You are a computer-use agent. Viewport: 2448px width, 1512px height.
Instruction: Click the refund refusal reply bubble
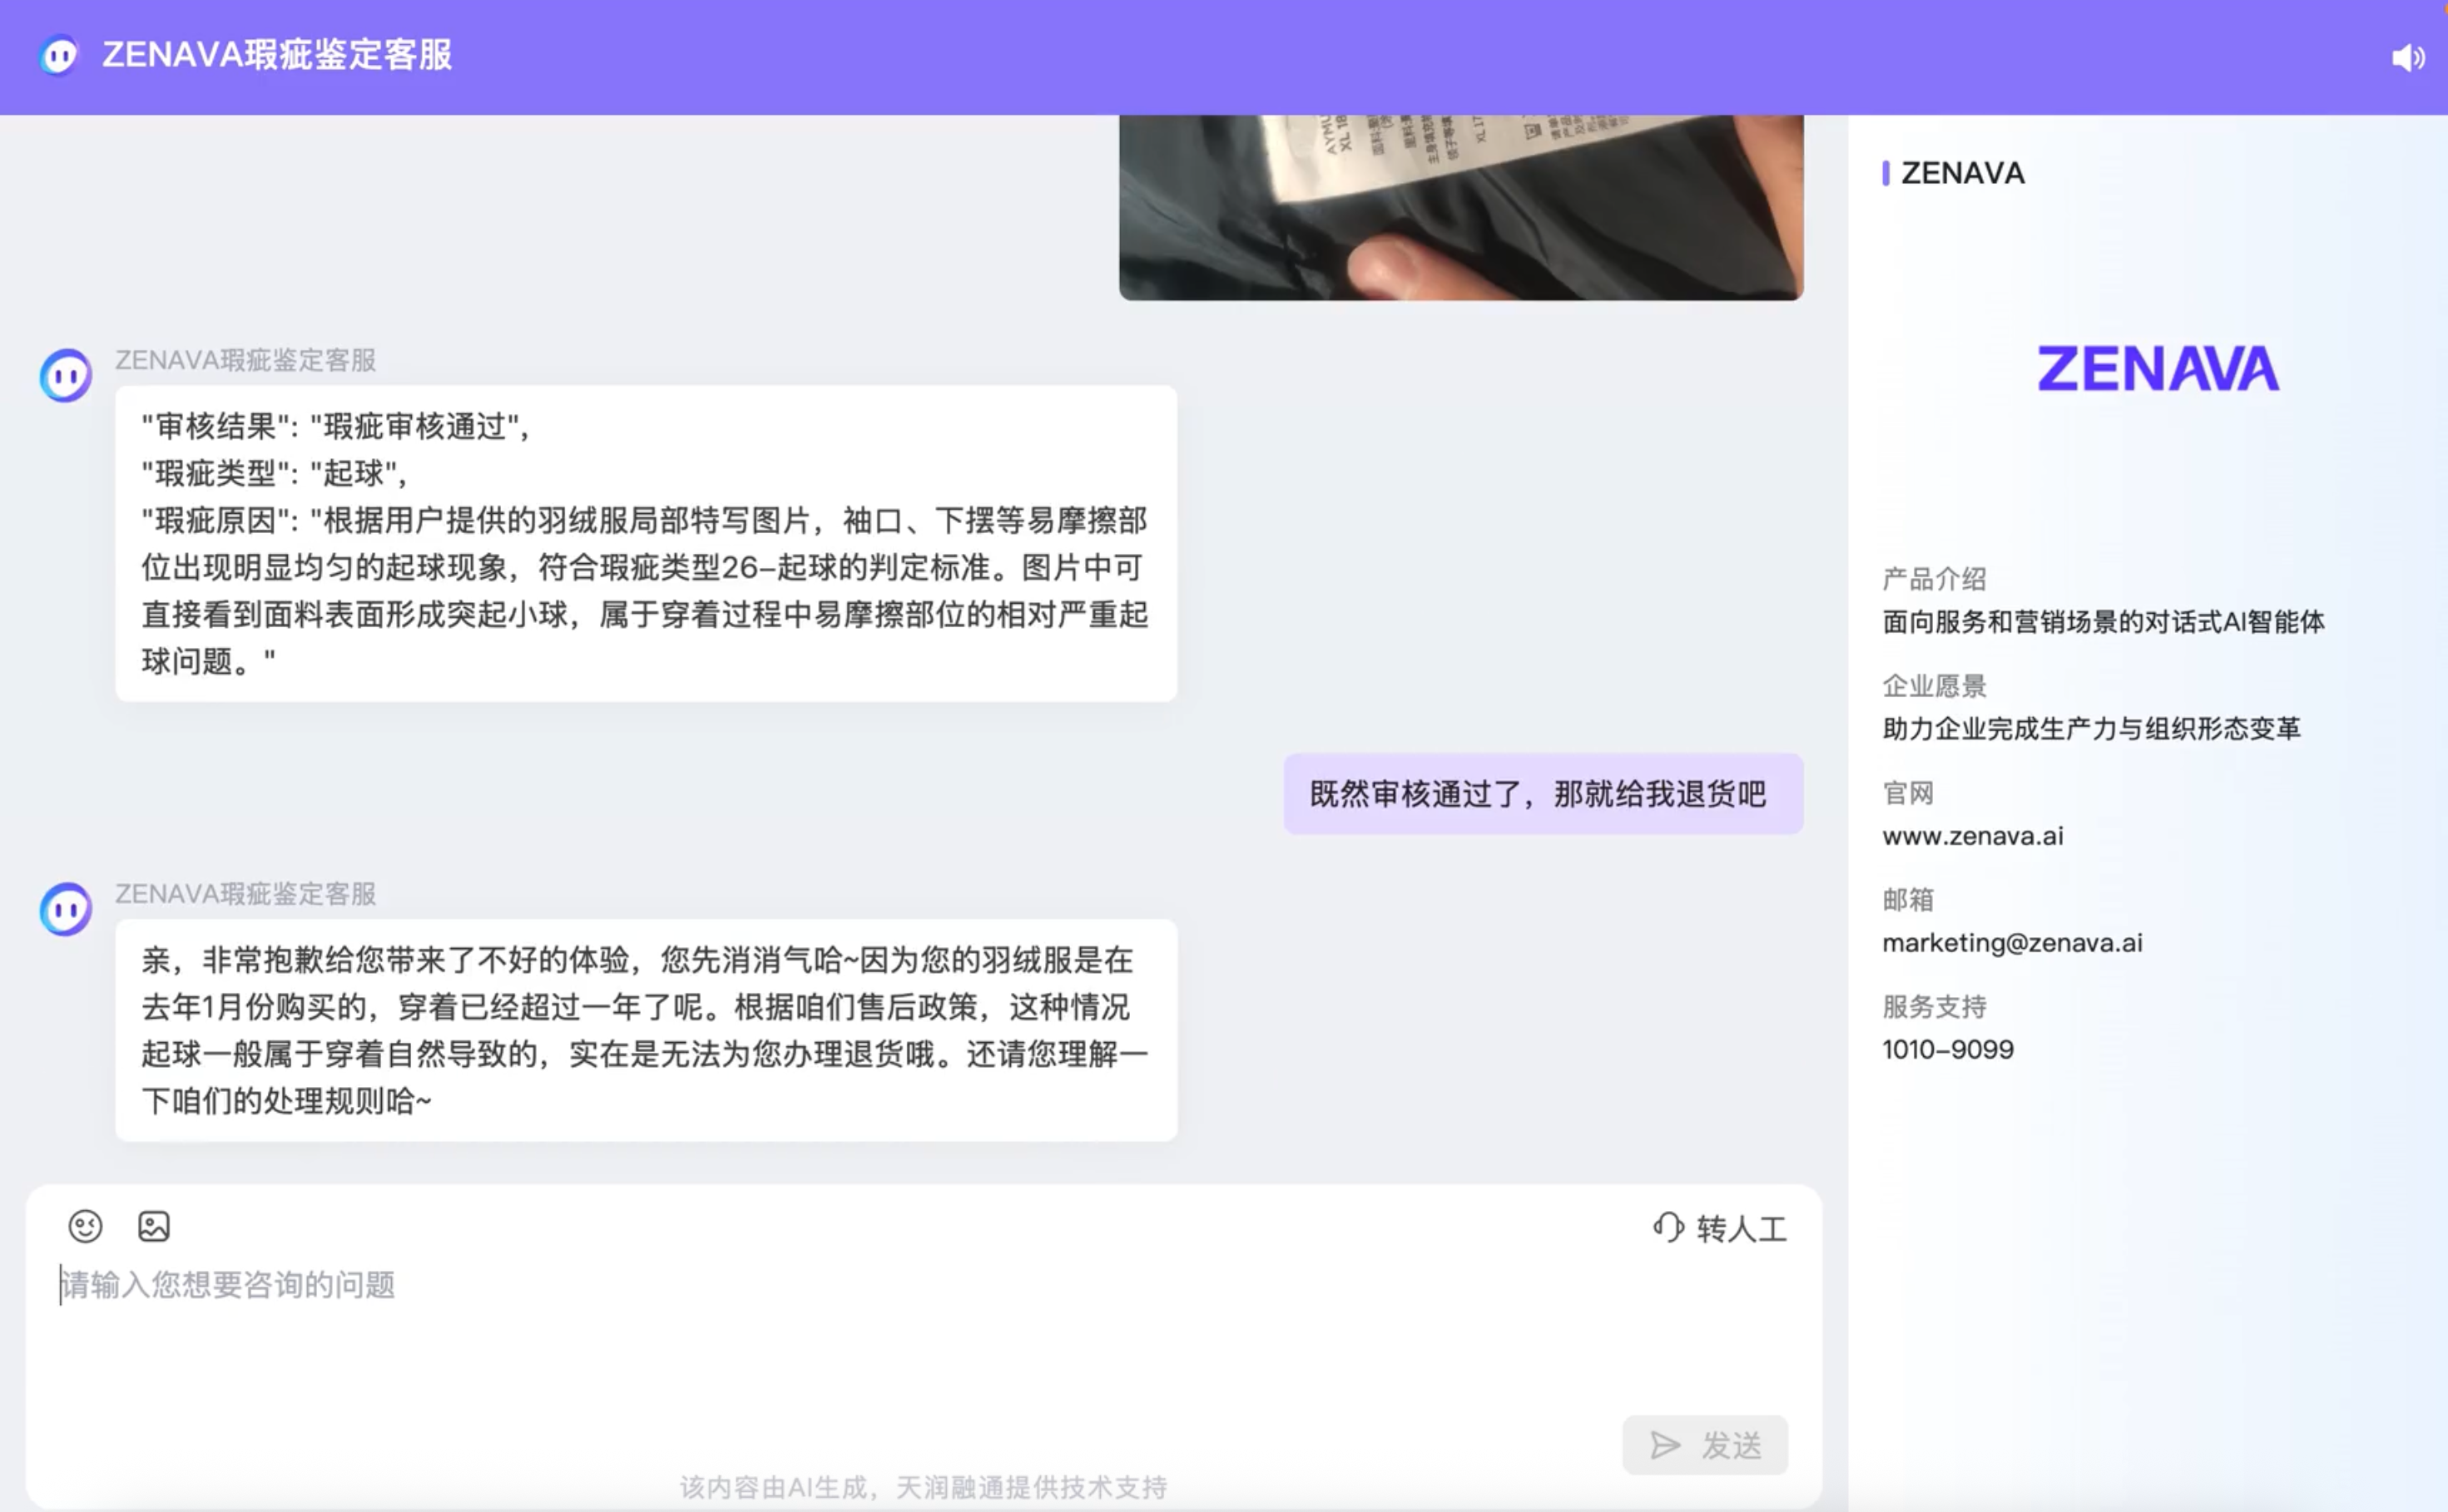tap(645, 1030)
